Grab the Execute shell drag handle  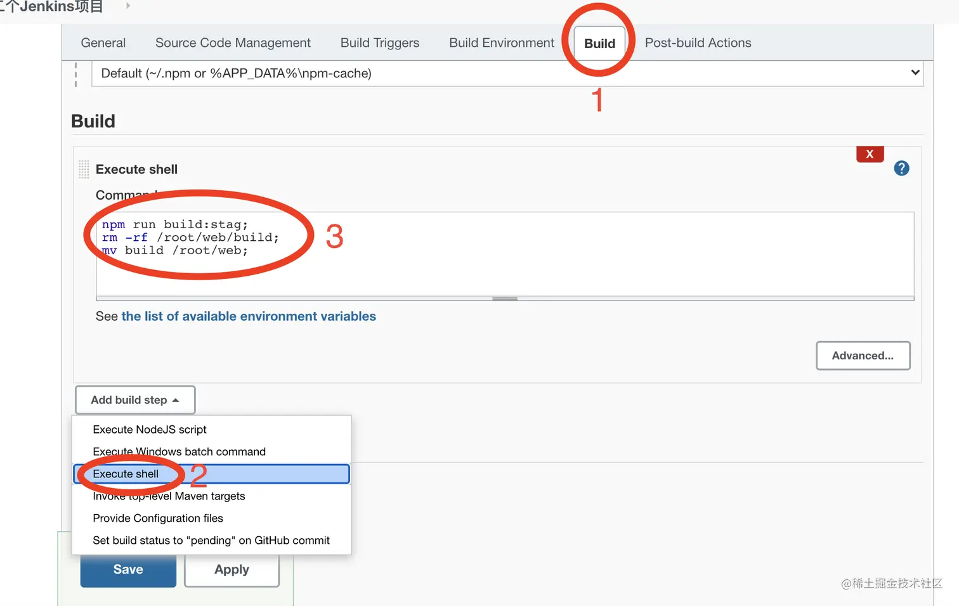pyautogui.click(x=84, y=169)
